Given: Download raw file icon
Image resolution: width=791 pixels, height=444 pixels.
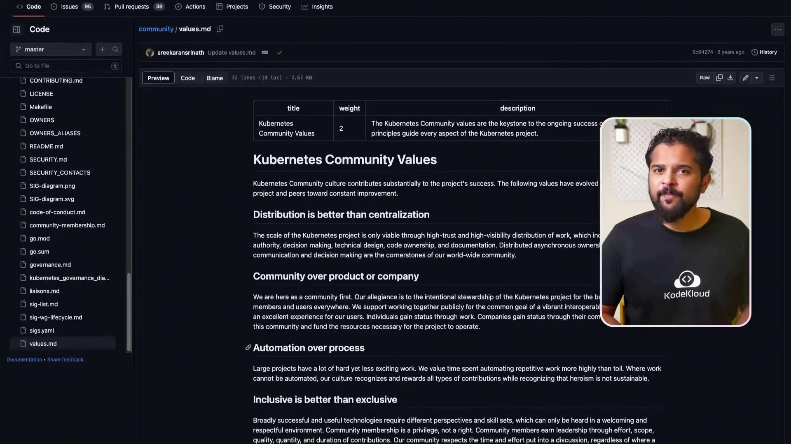Looking at the screenshot, I should pyautogui.click(x=730, y=78).
